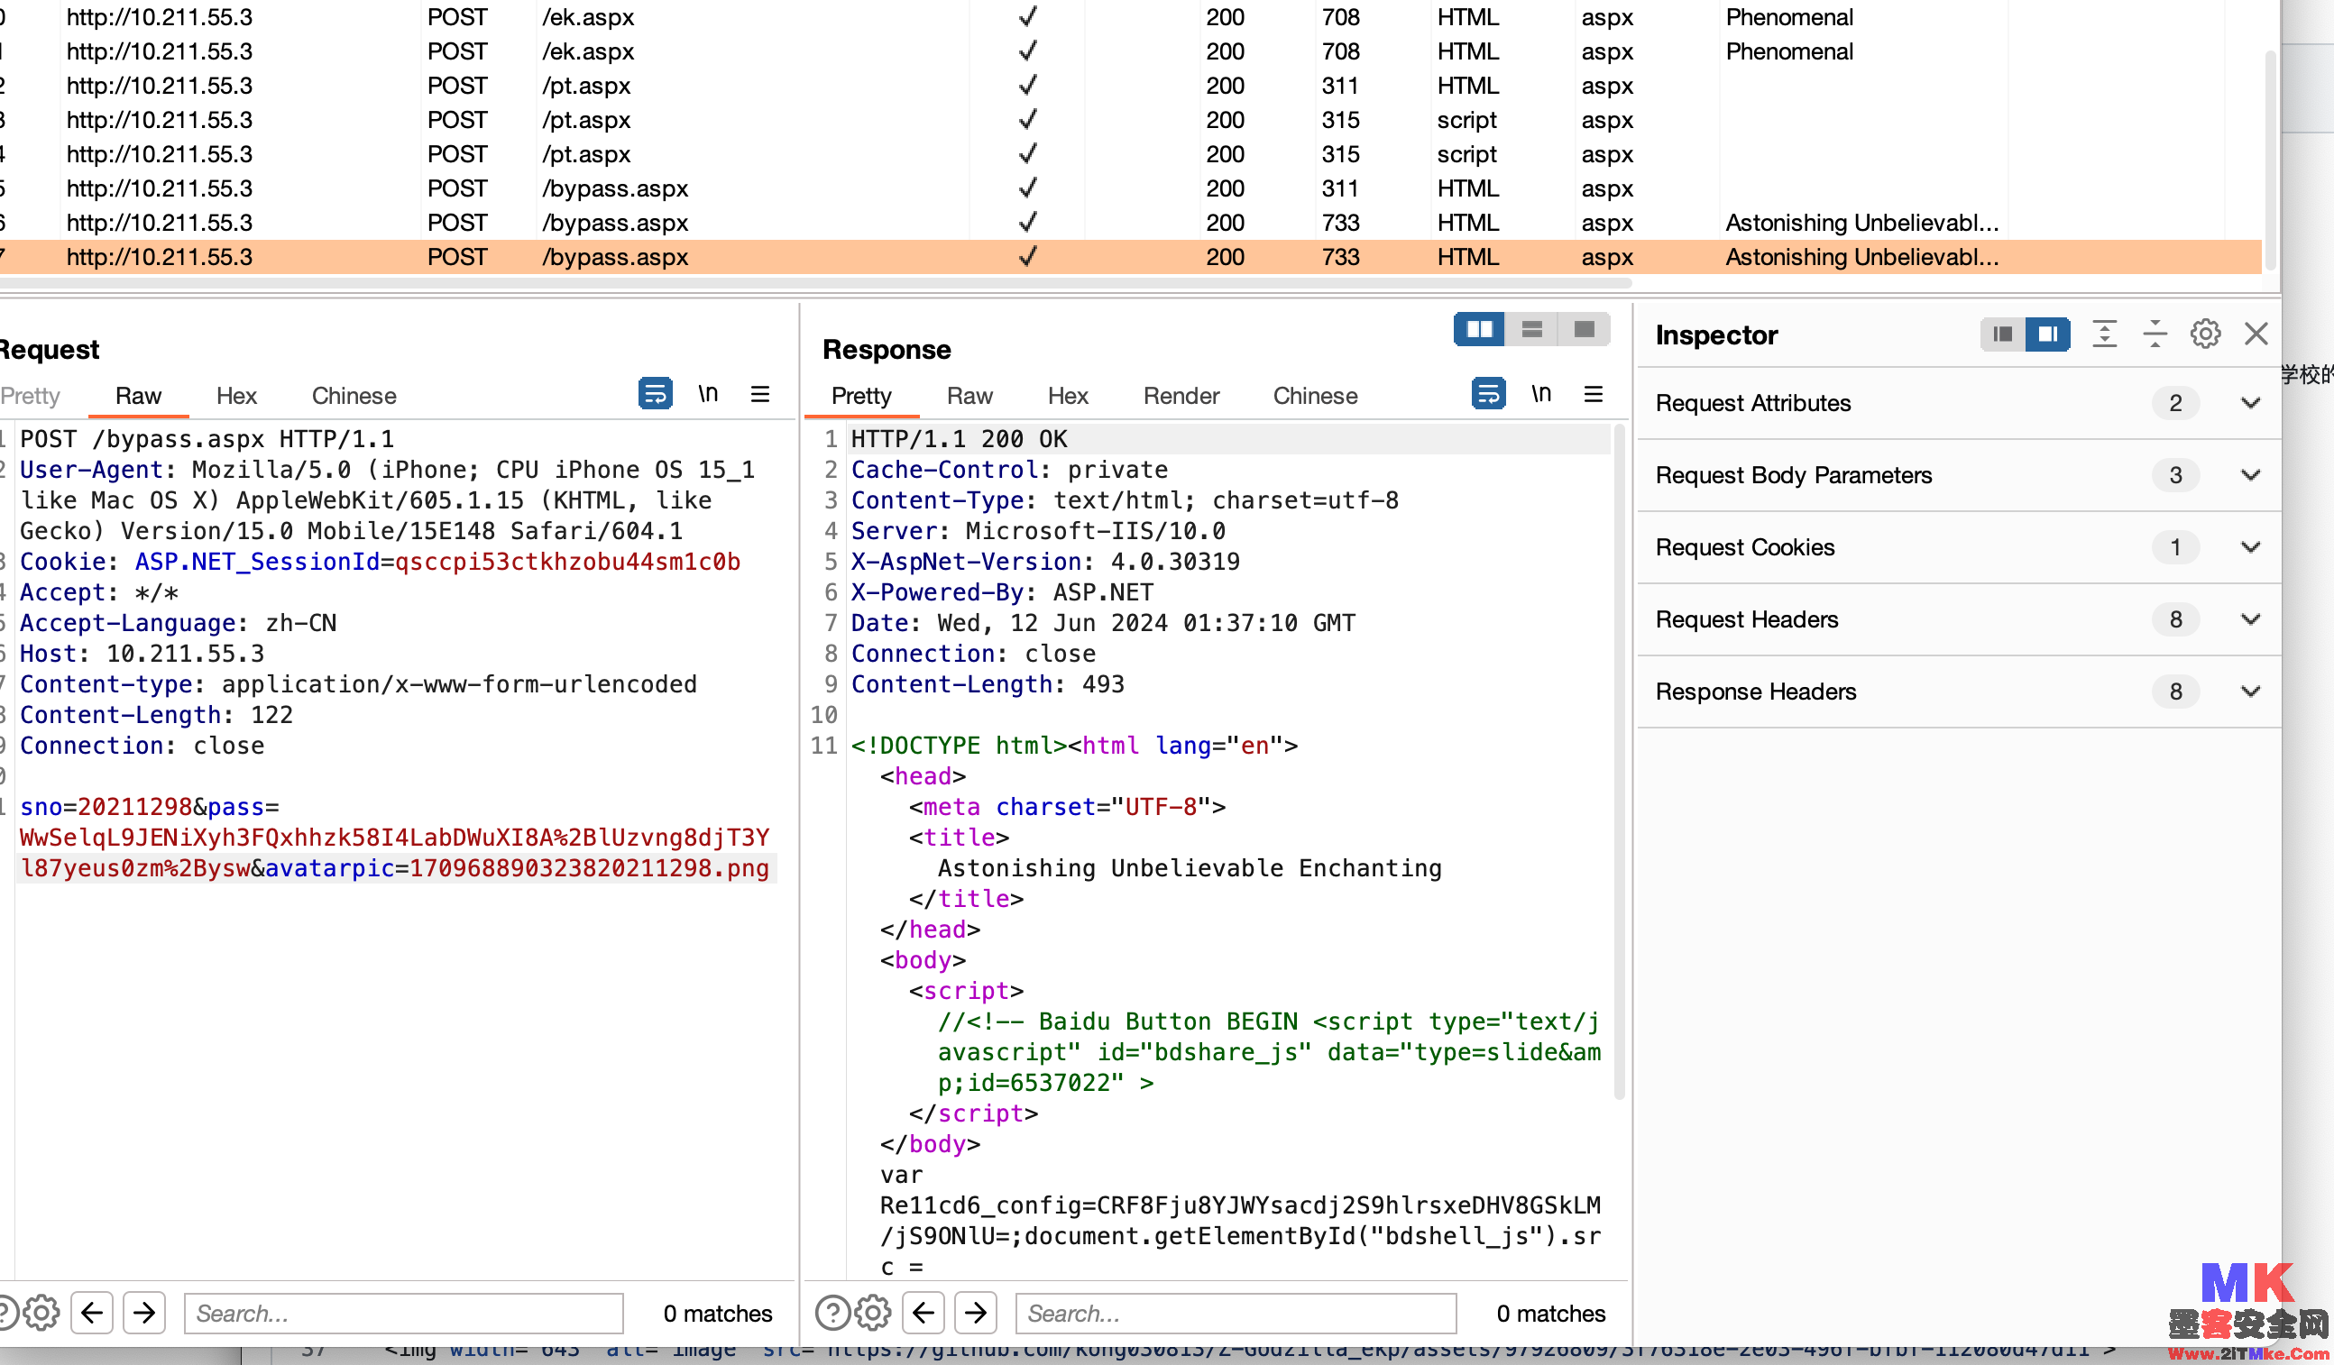Click the Request Body Parameters count badge 3

[2175, 475]
